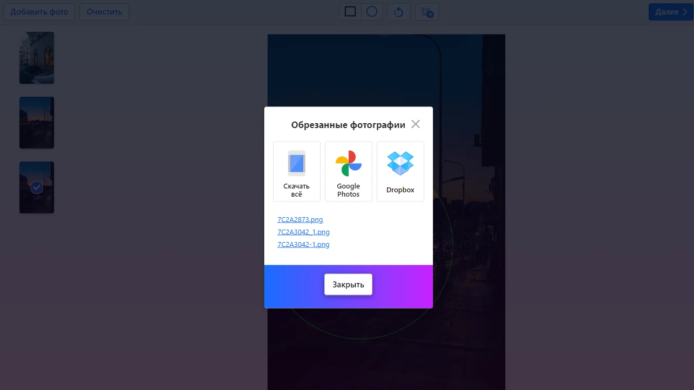Close the dialog with the X icon

(x=416, y=124)
